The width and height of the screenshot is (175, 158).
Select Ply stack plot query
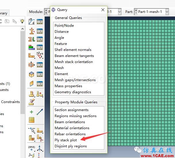pos(66,140)
